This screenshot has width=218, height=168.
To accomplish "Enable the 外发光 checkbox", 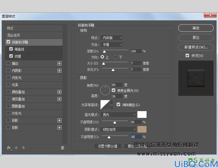I will (x=8, y=113).
